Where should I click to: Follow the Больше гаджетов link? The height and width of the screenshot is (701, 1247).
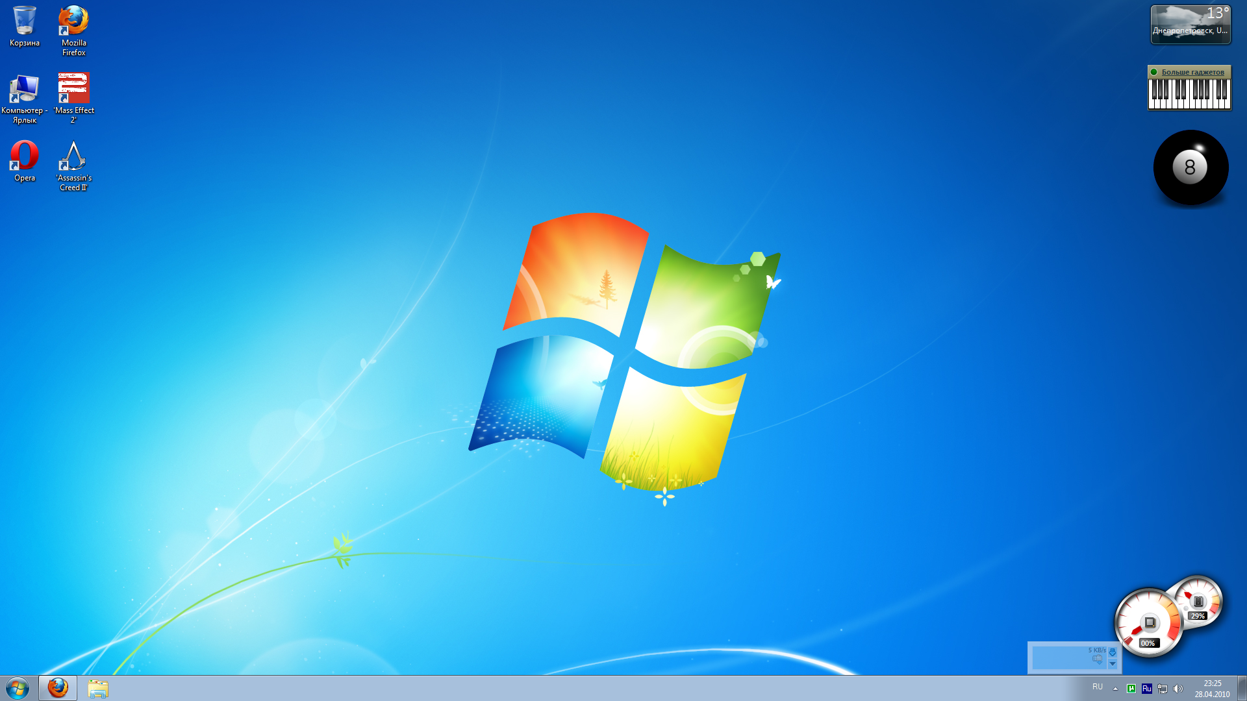click(1192, 72)
